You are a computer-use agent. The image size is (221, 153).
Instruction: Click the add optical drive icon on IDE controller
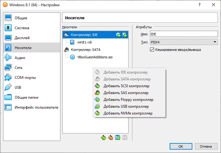(118, 35)
